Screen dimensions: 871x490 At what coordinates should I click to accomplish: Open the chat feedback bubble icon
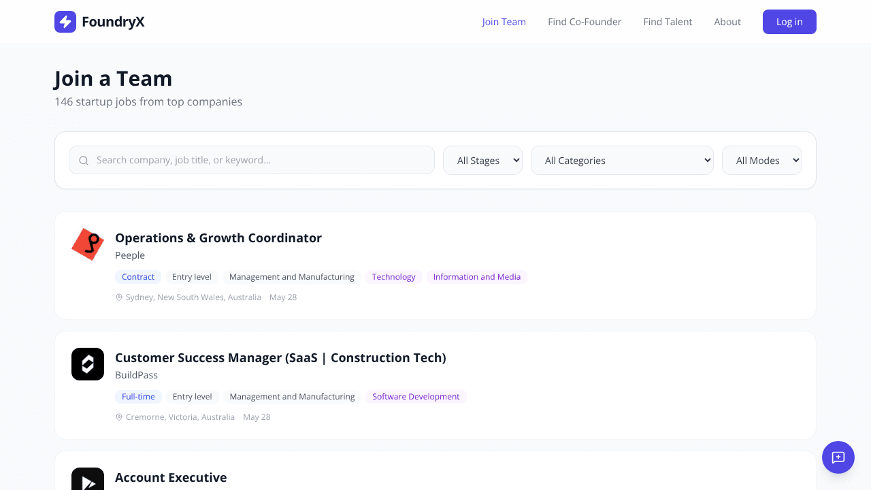click(x=838, y=457)
